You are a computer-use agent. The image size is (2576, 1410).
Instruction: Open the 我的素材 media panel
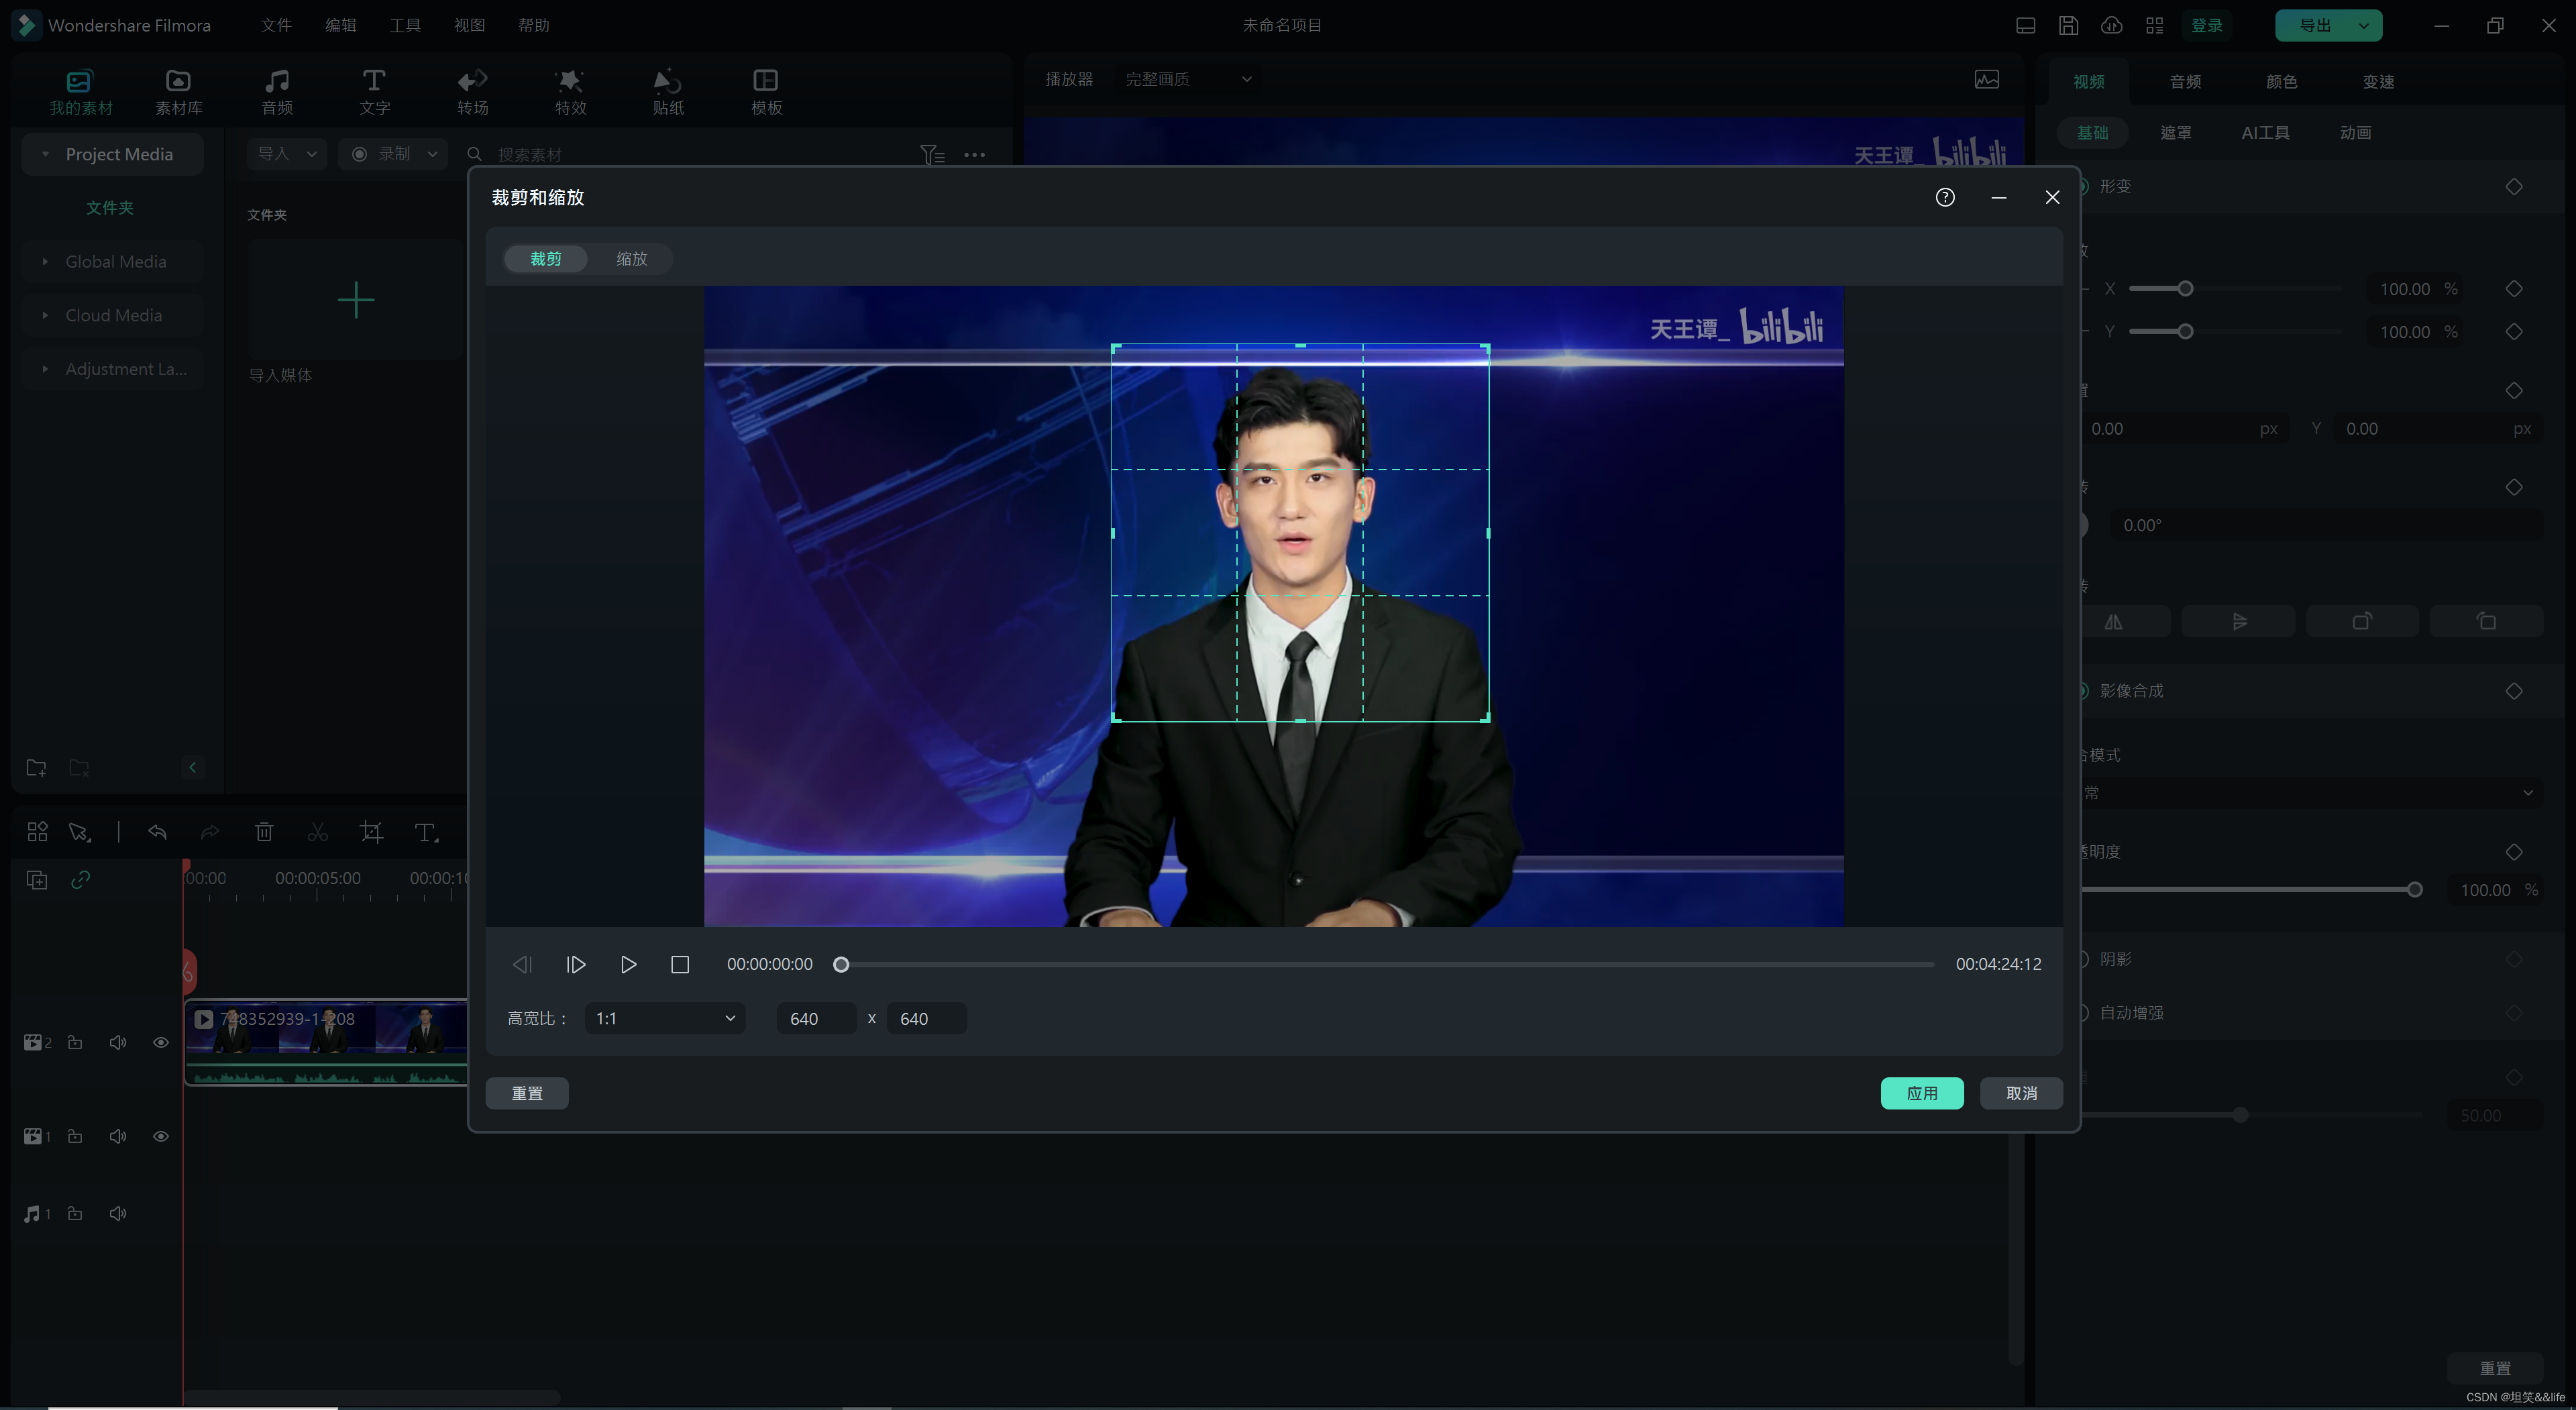(80, 92)
